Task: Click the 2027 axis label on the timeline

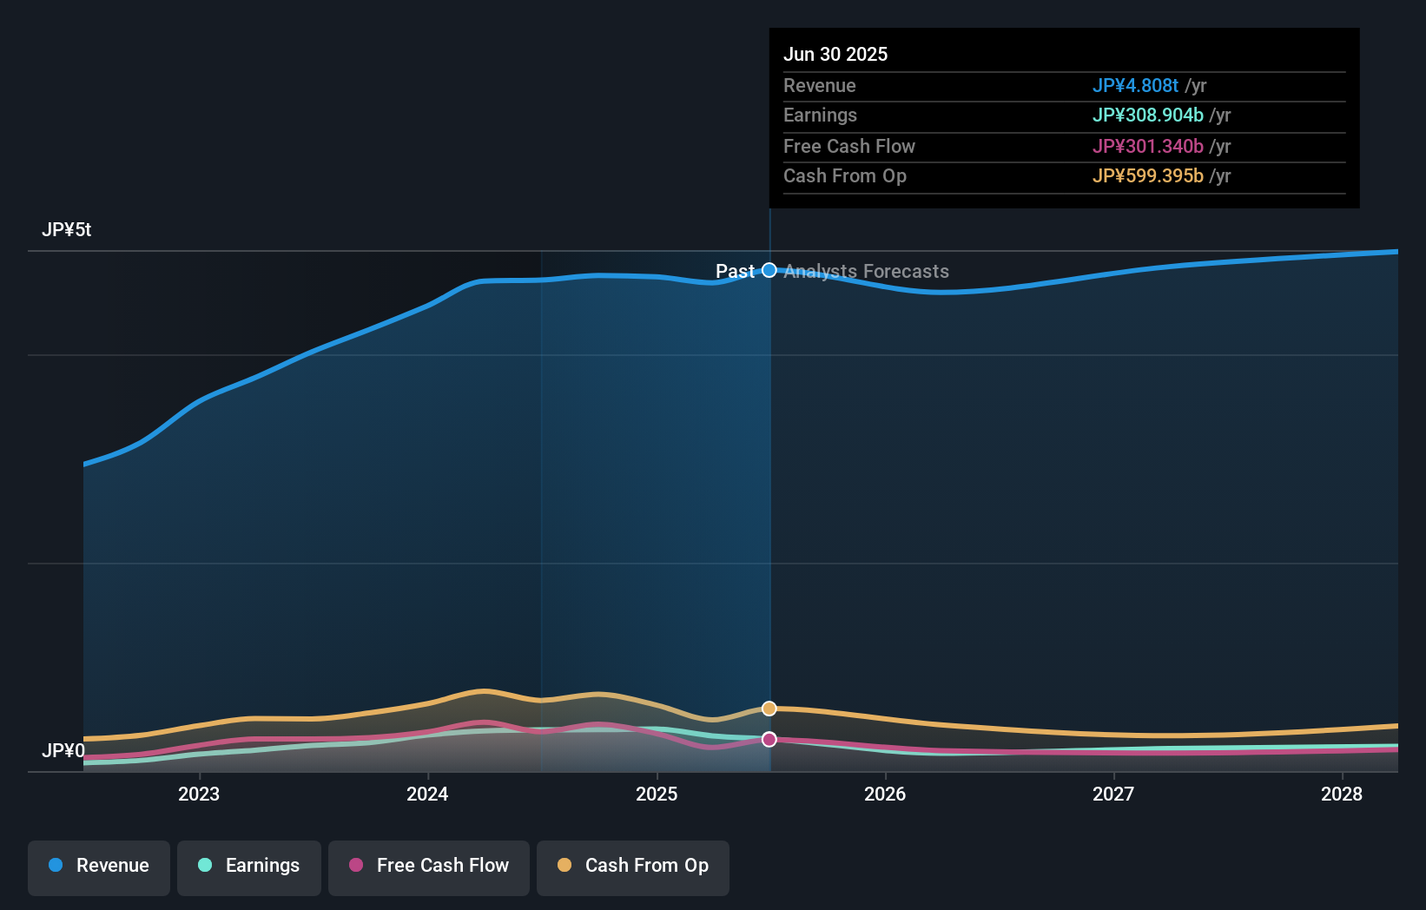Action: tap(1116, 794)
